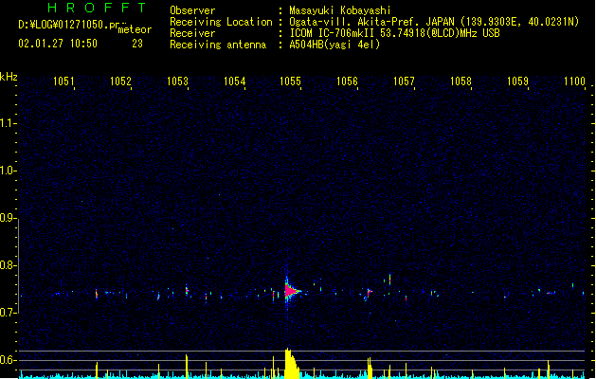596x379 pixels.
Task: Click time axis label 1054
Action: [235, 81]
